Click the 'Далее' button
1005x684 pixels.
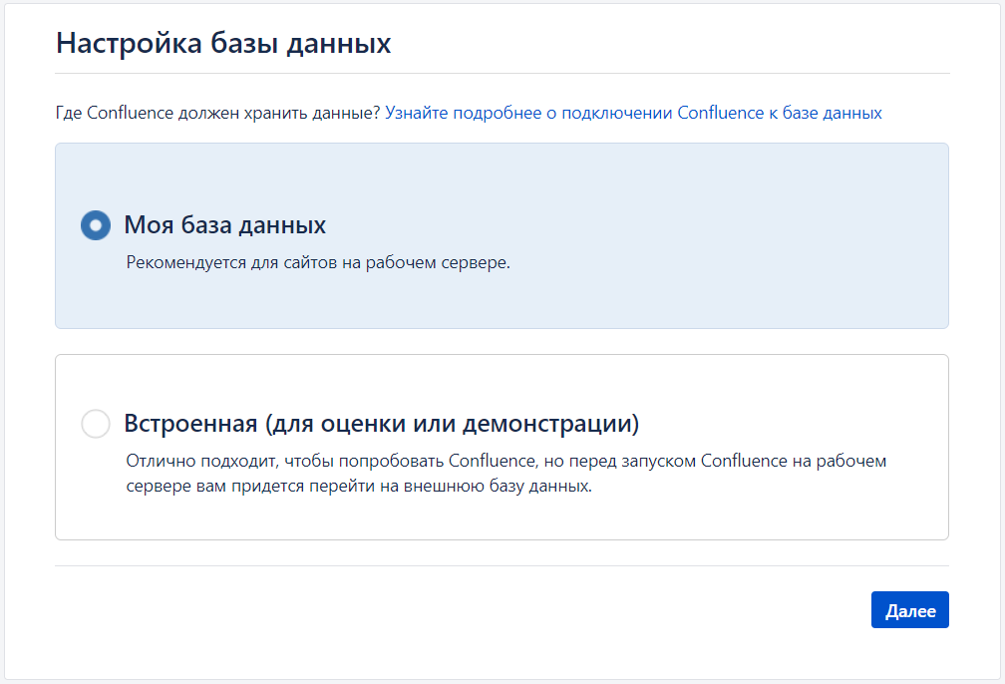(x=909, y=609)
